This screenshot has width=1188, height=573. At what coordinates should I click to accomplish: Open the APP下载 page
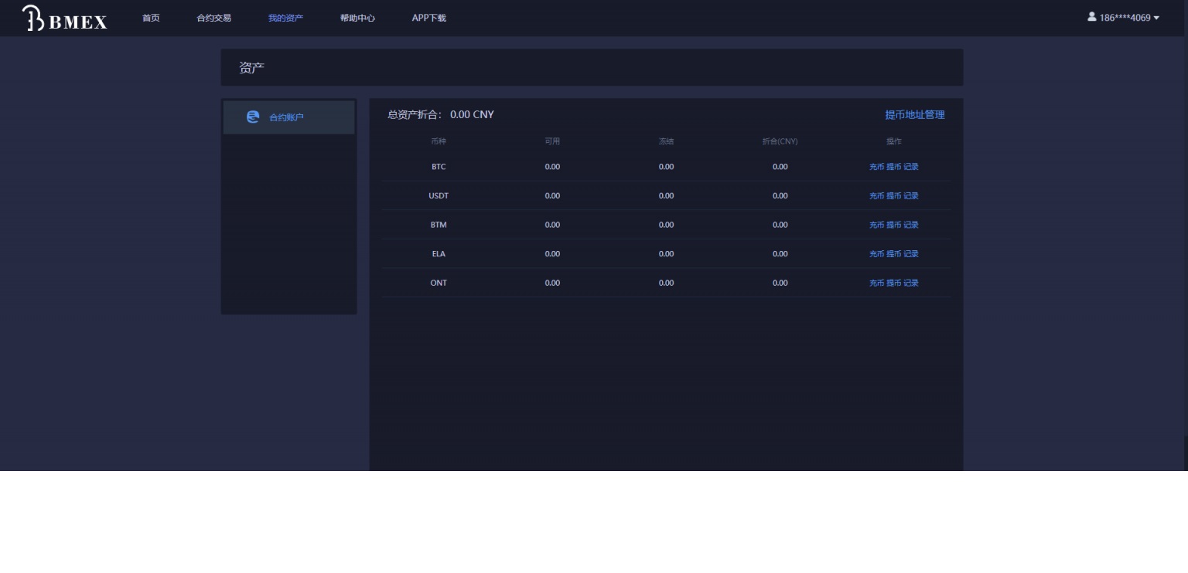tap(428, 19)
